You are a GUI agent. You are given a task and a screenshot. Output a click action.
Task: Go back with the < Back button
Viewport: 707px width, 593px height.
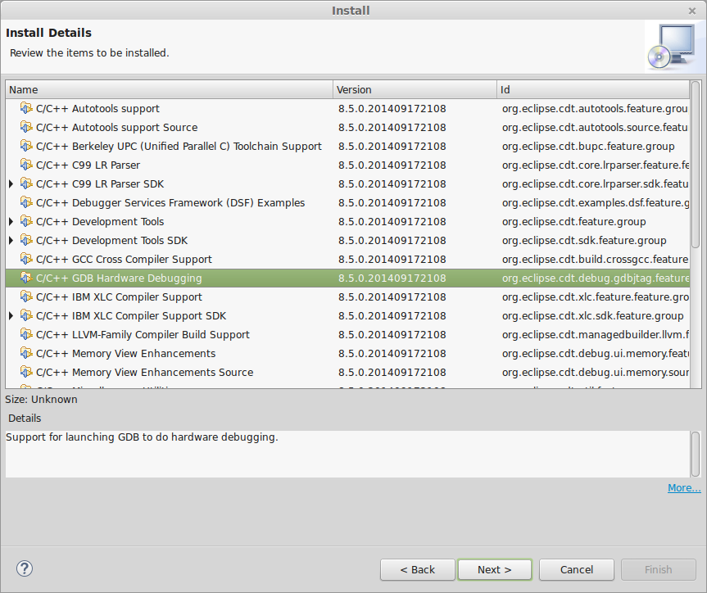tap(418, 569)
